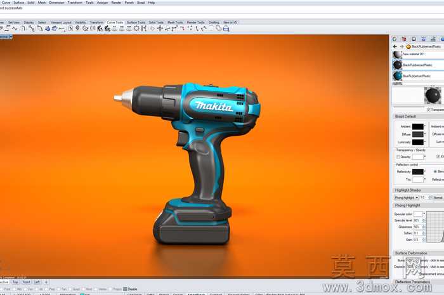Go back in material editor
This screenshot has height=295, width=444.
[x=395, y=46]
